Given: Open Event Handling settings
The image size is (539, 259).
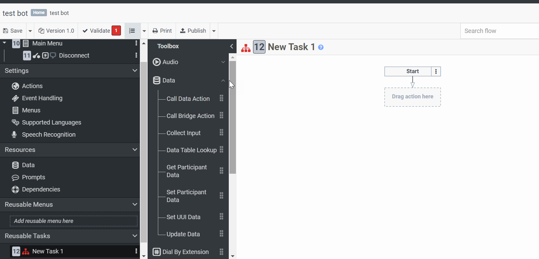Looking at the screenshot, I should (42, 98).
